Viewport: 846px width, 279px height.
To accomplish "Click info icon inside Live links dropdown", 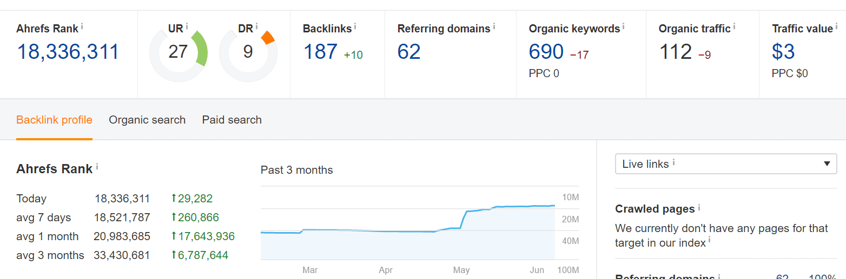I will coord(674,162).
